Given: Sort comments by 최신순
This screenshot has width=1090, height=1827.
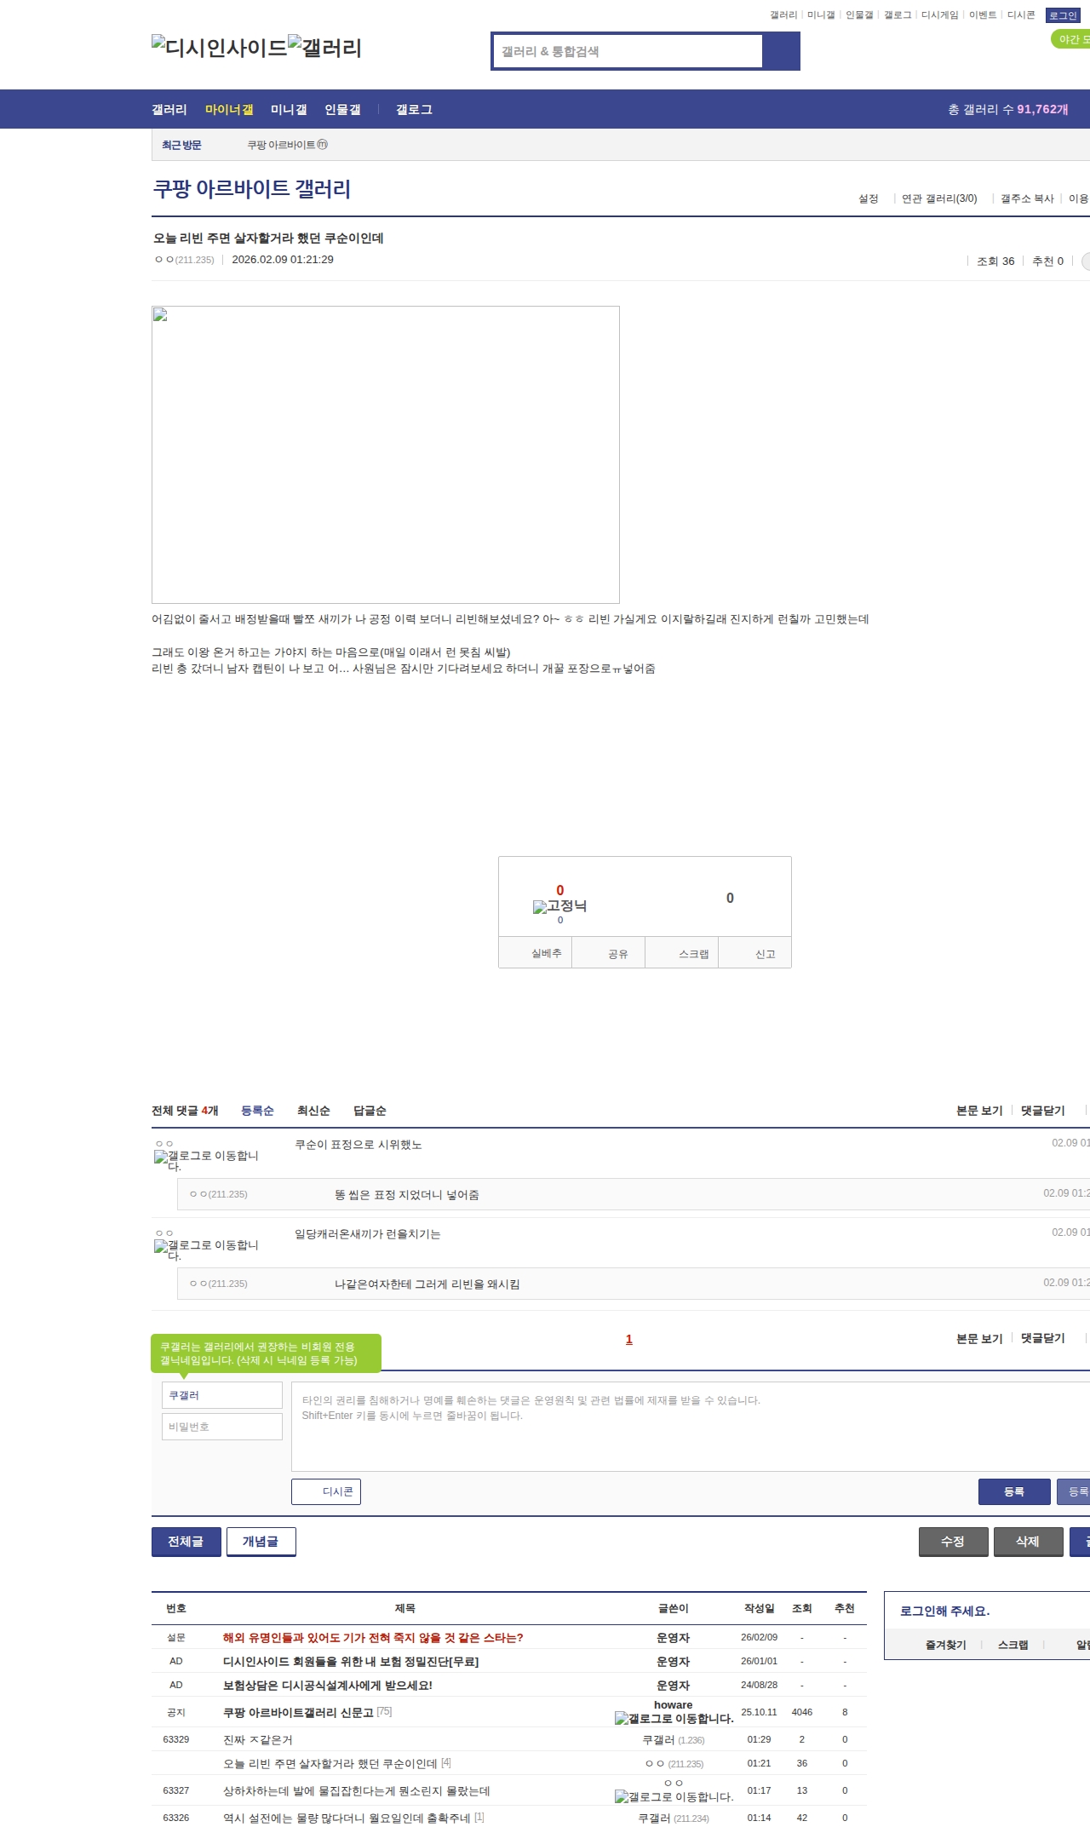Looking at the screenshot, I should tap(313, 1111).
